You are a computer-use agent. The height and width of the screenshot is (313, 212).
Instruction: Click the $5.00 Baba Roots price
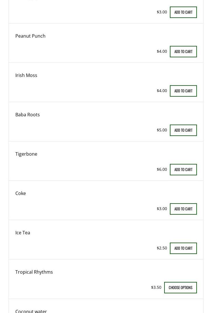(162, 130)
